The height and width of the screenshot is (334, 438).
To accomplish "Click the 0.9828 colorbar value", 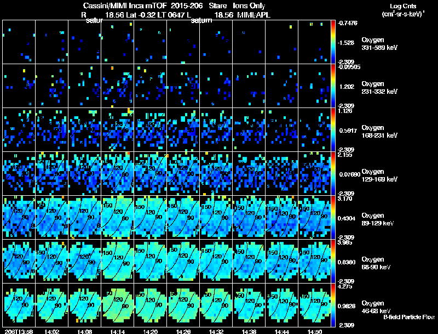I will tap(347, 307).
